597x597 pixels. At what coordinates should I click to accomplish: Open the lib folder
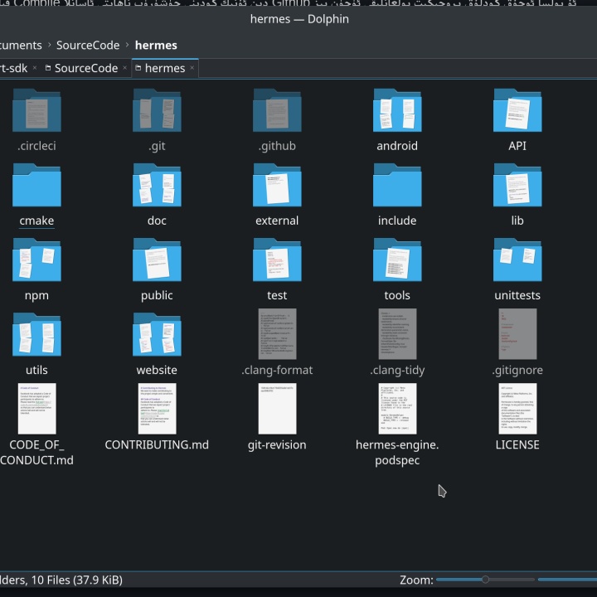click(517, 185)
